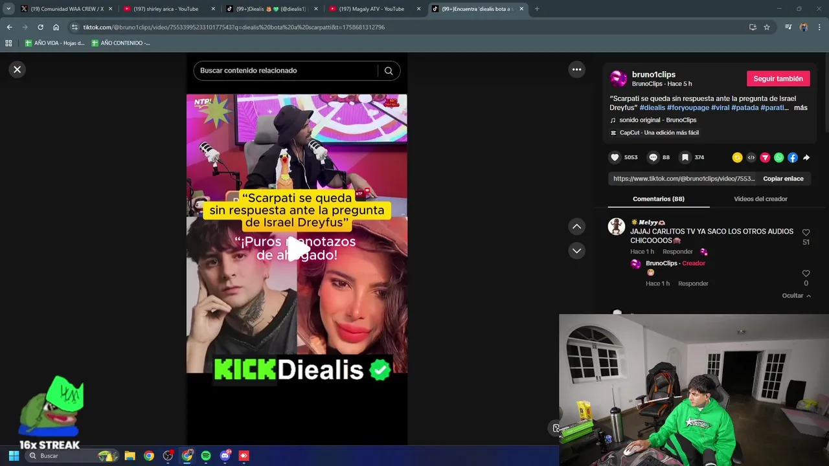Viewport: 829px width, 466px height.
Task: Reload the current page
Action: click(x=40, y=27)
